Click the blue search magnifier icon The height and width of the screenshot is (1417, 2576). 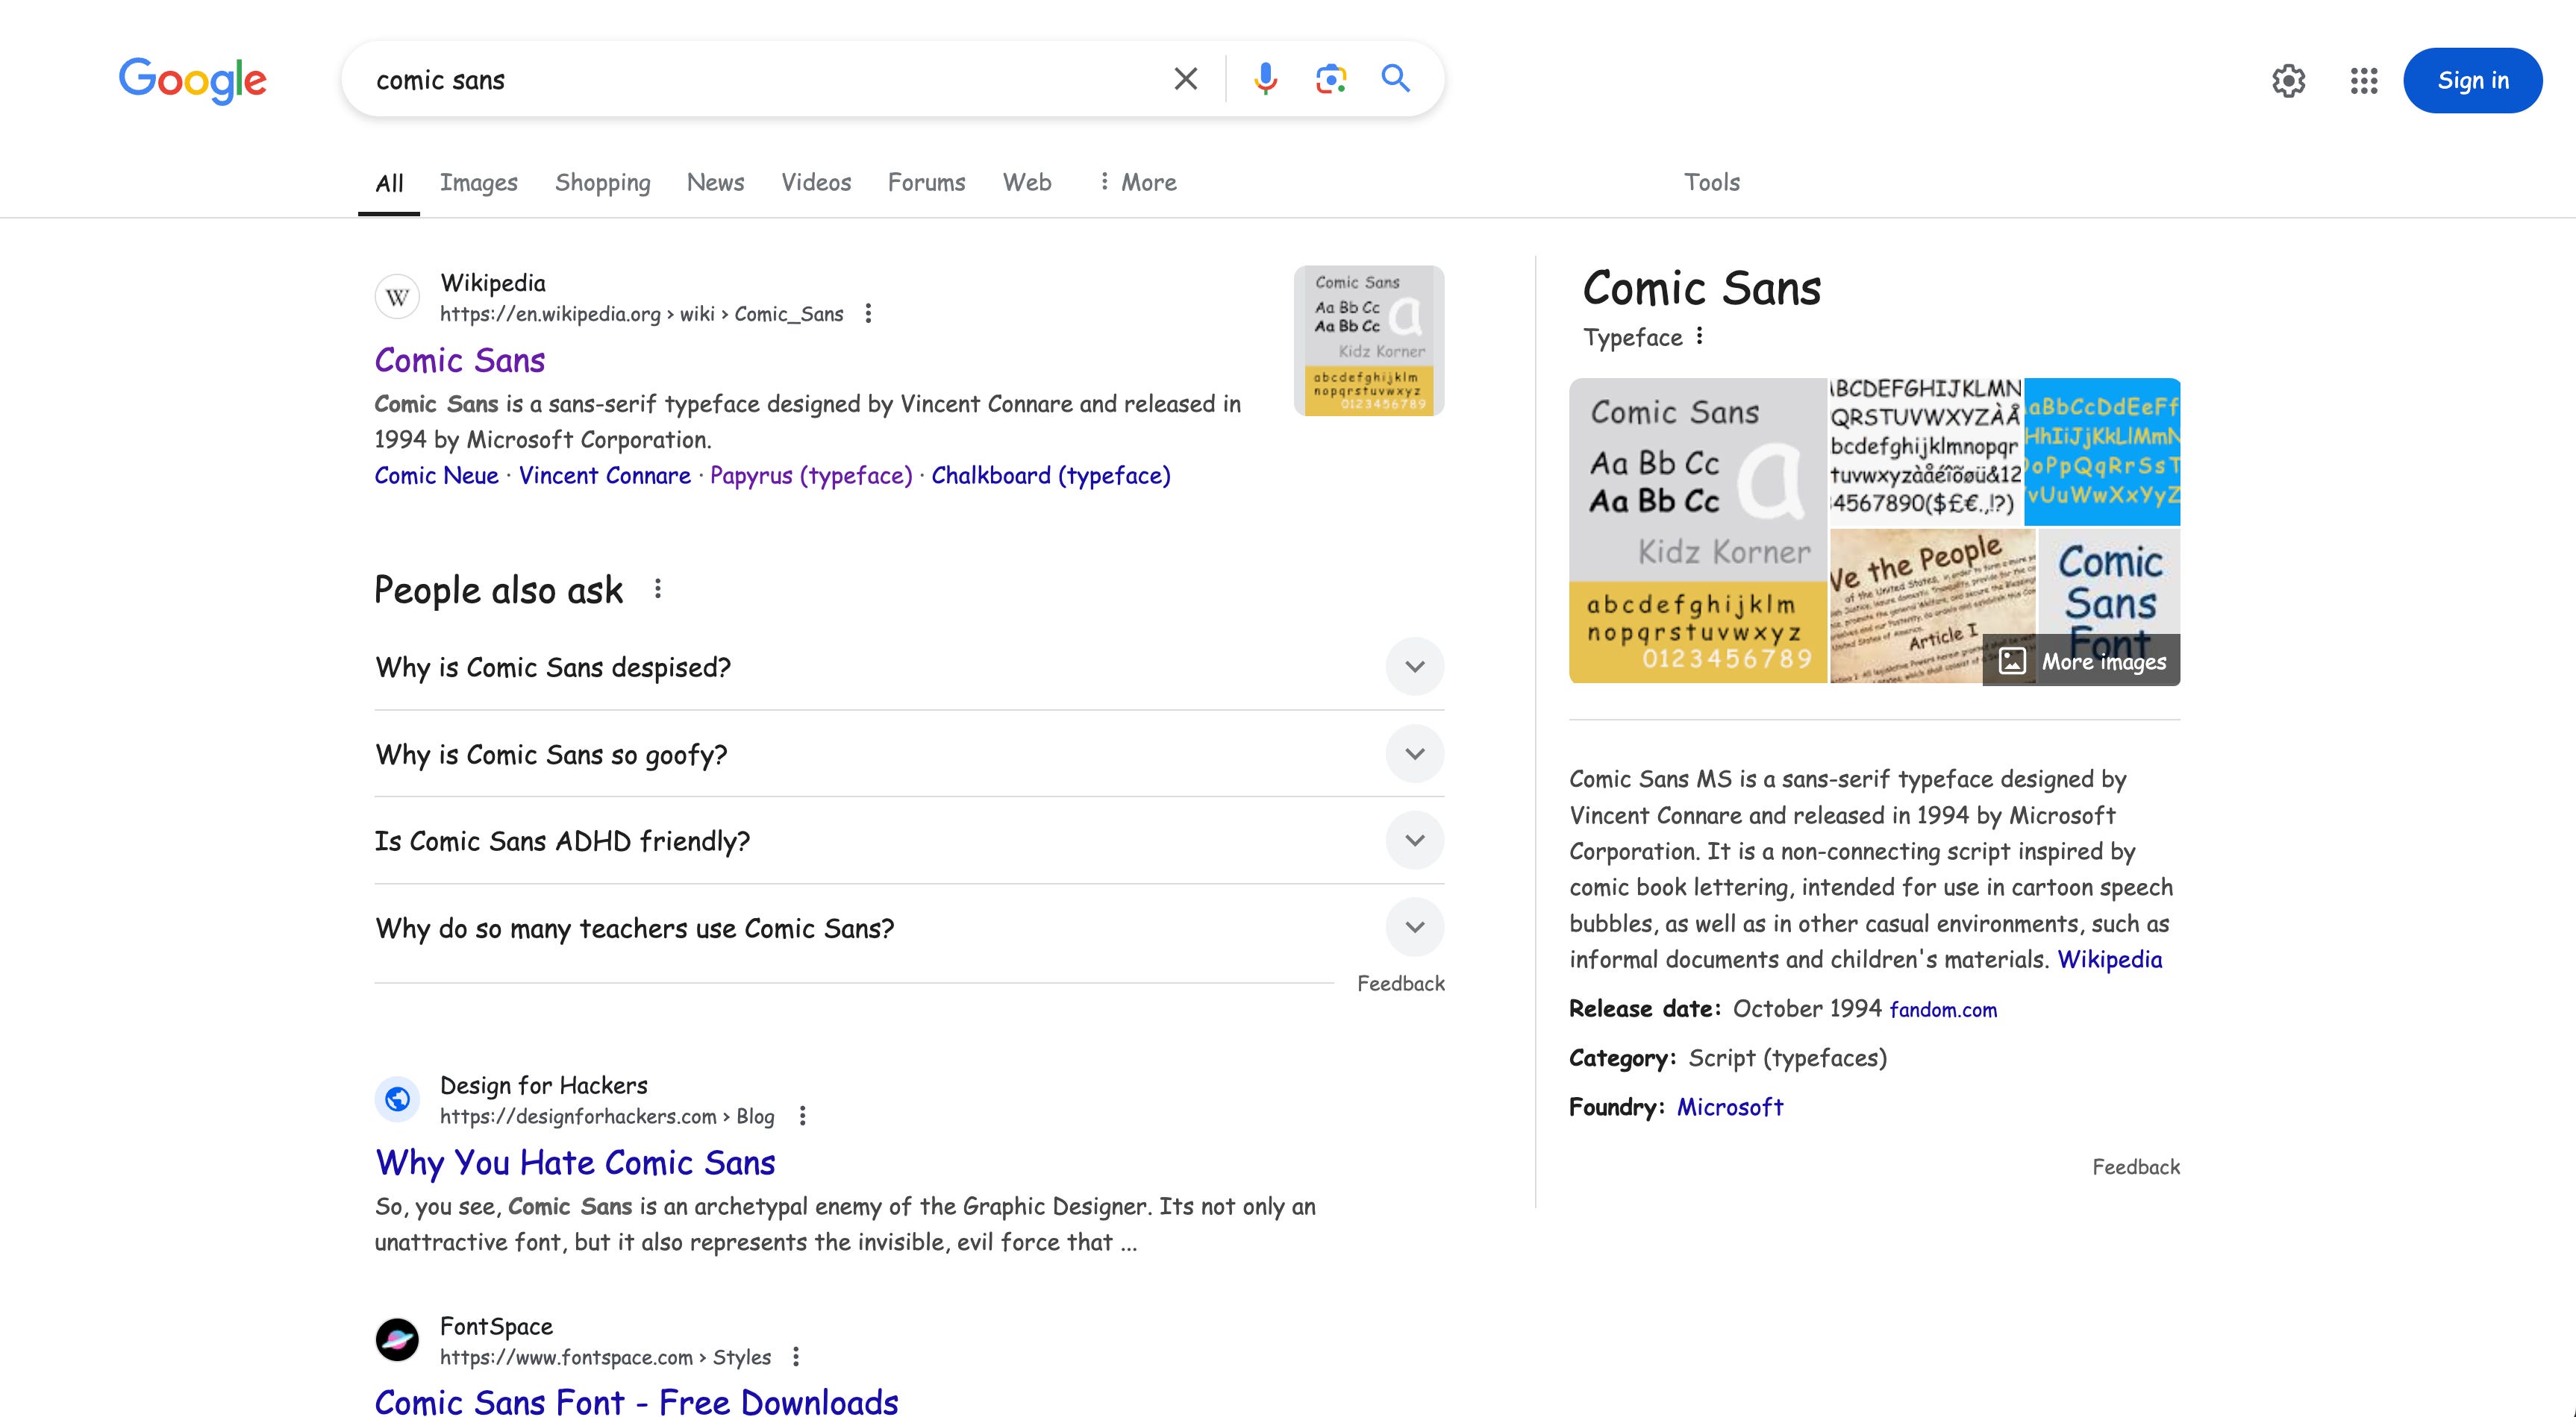pos(1395,79)
